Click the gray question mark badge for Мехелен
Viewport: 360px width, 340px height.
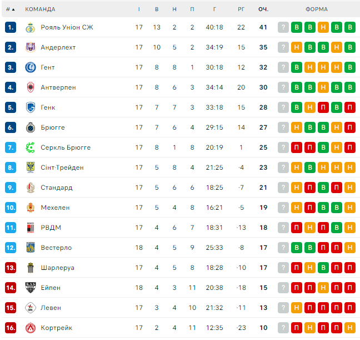(x=283, y=208)
